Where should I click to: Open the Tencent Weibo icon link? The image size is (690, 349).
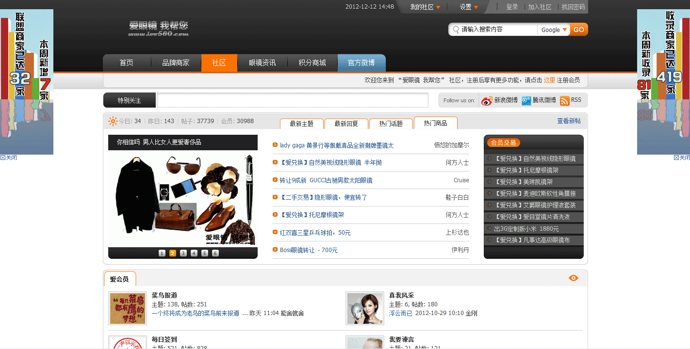526,101
